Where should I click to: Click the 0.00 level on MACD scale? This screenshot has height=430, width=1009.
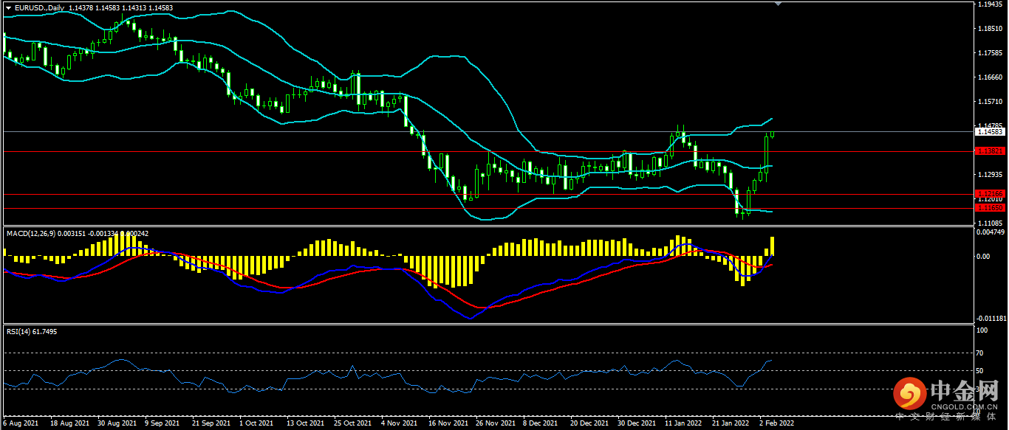(x=983, y=257)
